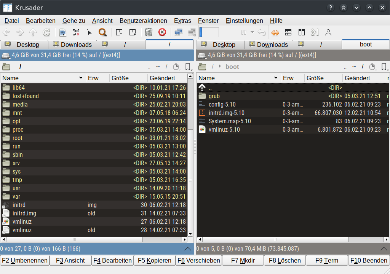The height and width of the screenshot is (274, 390).
Task: Click the Krusader help question mark button
Action: 330,8
